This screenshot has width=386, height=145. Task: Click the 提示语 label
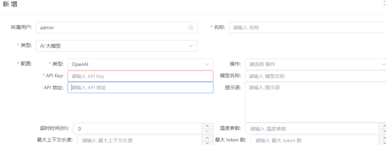[x=233, y=87]
